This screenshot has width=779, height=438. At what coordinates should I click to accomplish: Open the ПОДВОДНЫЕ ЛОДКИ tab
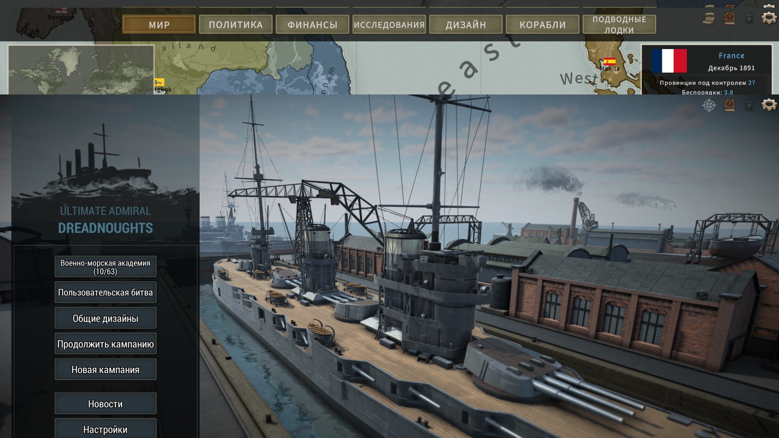point(619,25)
